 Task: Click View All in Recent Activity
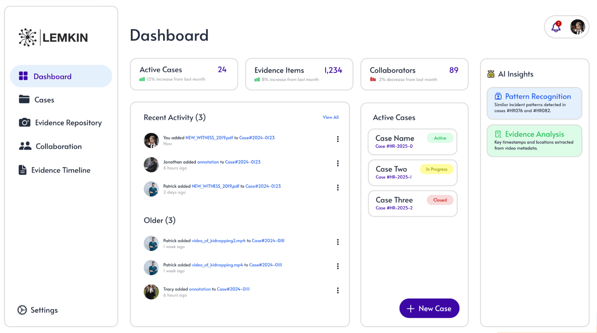[330, 117]
